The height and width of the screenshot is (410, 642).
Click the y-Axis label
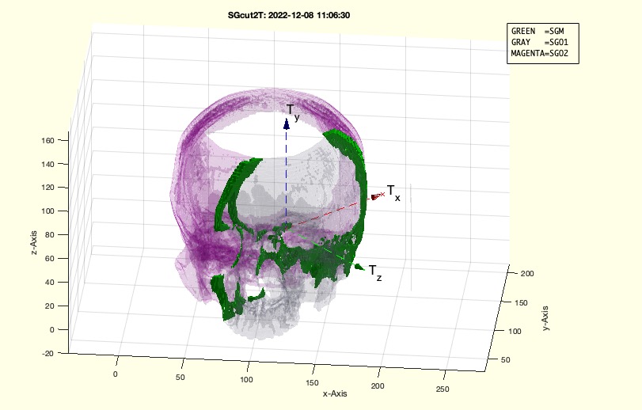click(546, 317)
